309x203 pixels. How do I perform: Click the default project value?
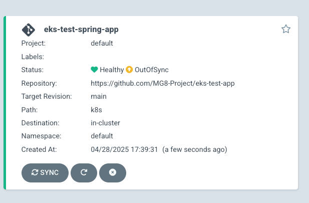pos(102,43)
